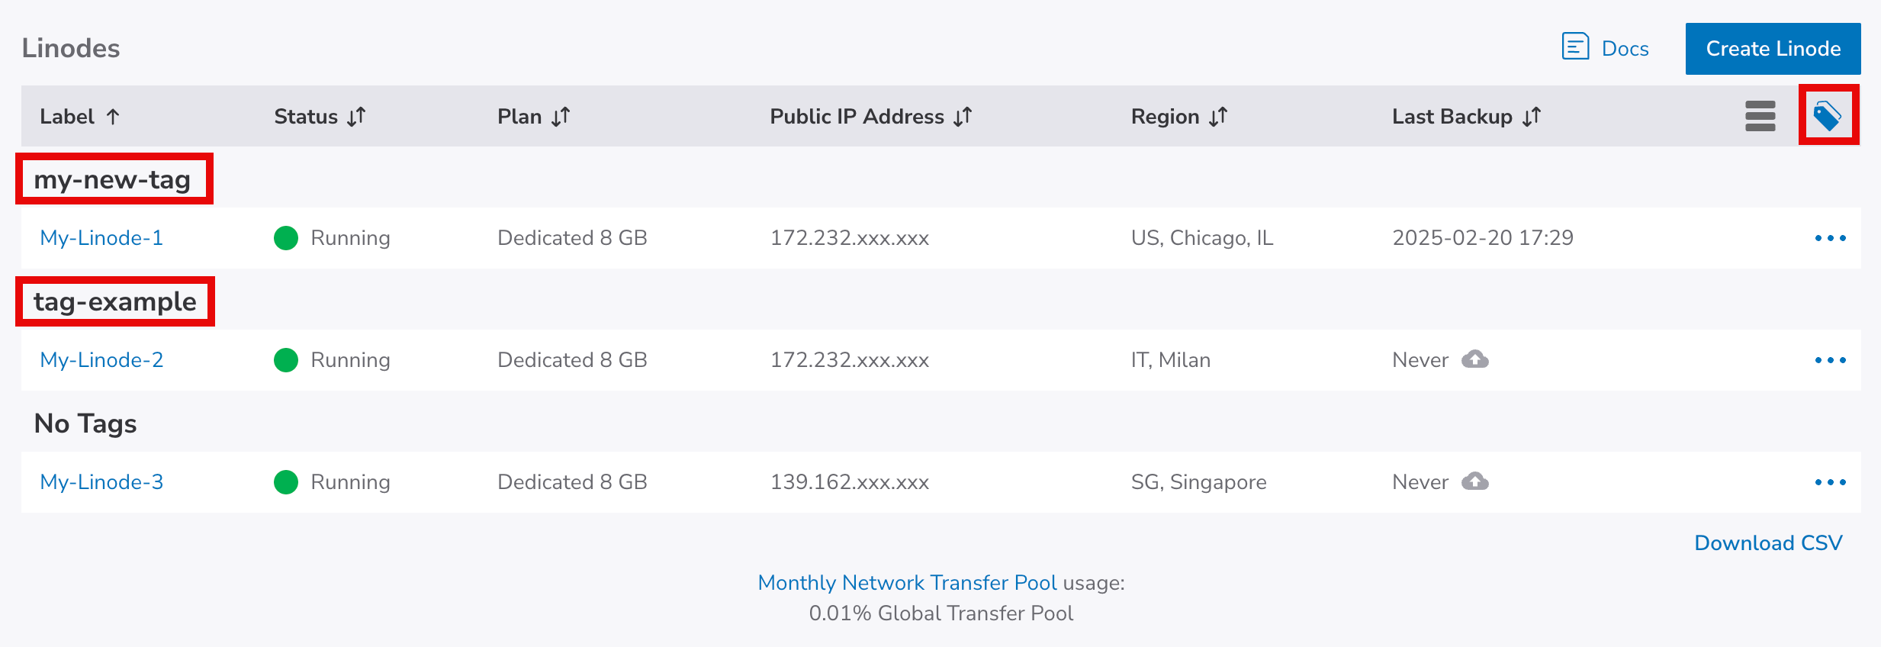Open action menu for My-Linode-3
Viewport: 1881px width, 647px height.
(x=1830, y=482)
